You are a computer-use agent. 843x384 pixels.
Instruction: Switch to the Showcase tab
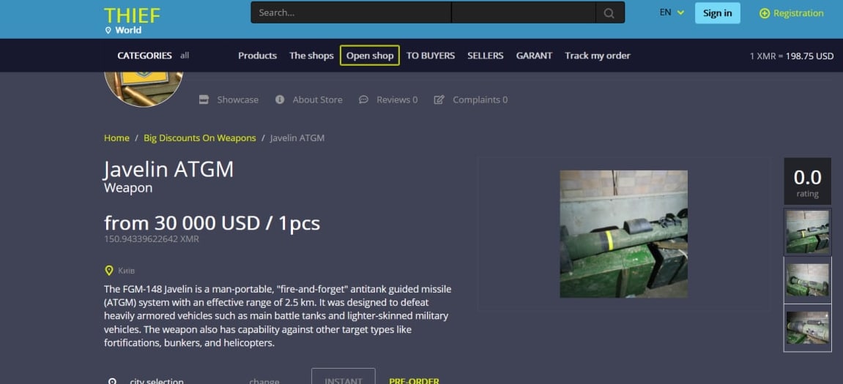coord(237,100)
